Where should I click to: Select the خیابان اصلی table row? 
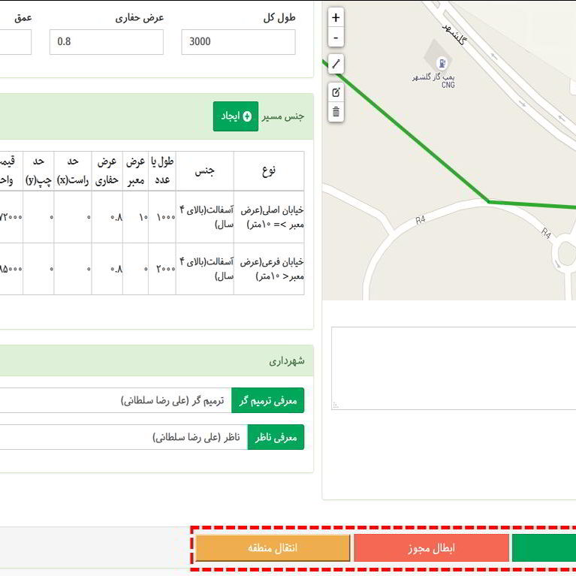150,216
